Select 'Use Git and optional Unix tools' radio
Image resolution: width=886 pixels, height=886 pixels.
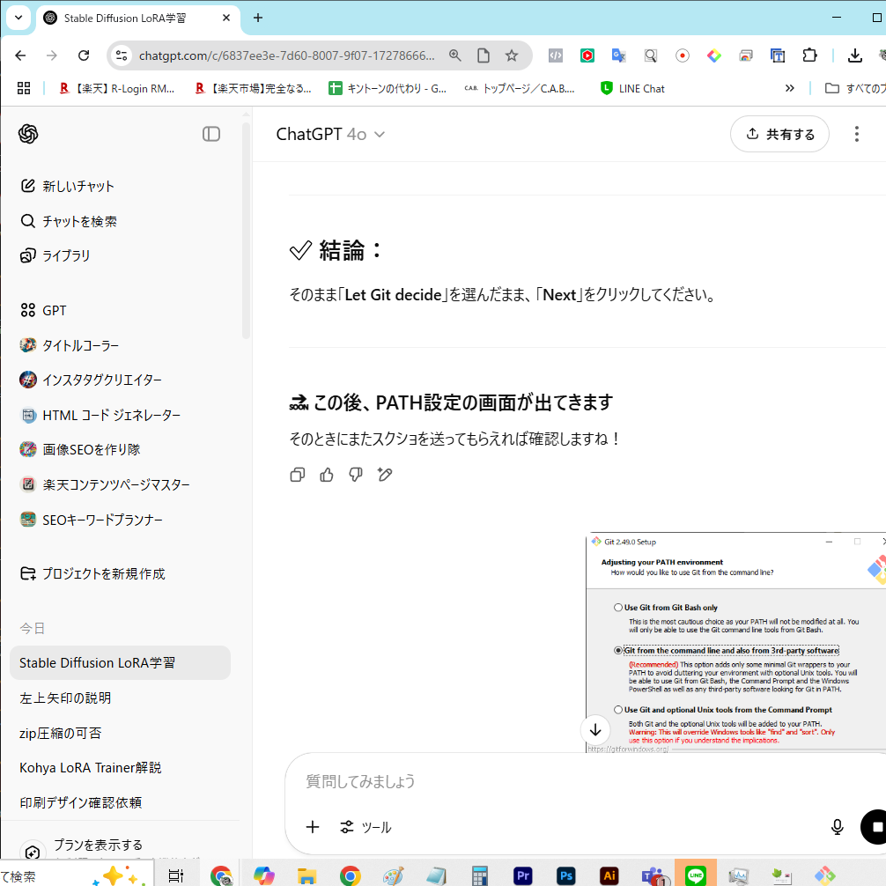(x=618, y=710)
